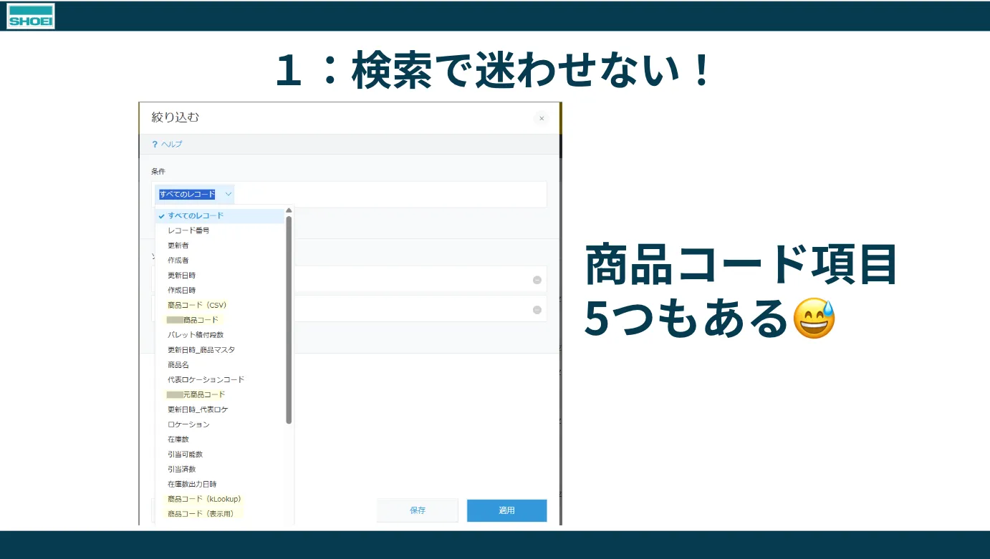Remove the first sort row with minus icon
The image size is (990, 559).
[537, 280]
